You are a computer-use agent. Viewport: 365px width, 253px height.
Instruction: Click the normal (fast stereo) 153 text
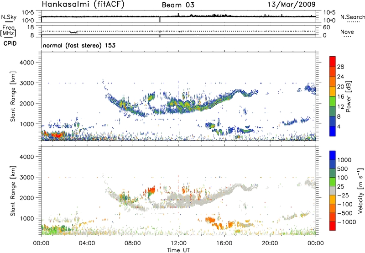tap(79, 45)
